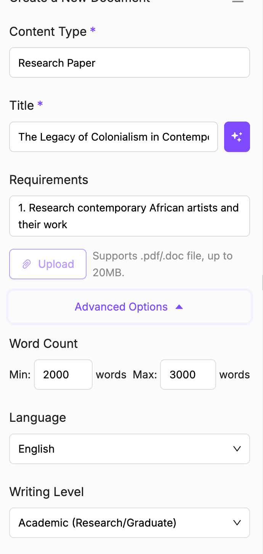Click the Word Count section label
The height and width of the screenshot is (554, 263).
click(43, 344)
